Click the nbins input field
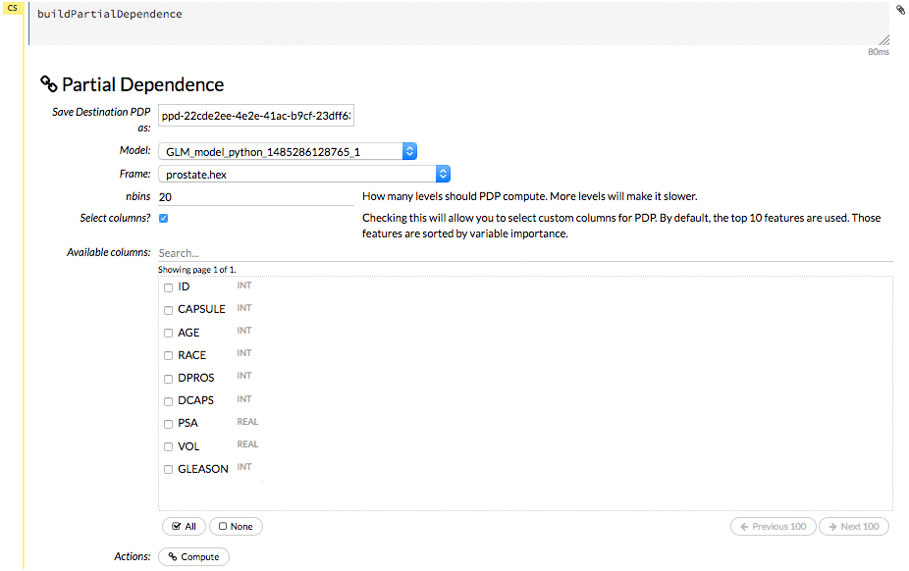The width and height of the screenshot is (909, 571). tap(255, 197)
